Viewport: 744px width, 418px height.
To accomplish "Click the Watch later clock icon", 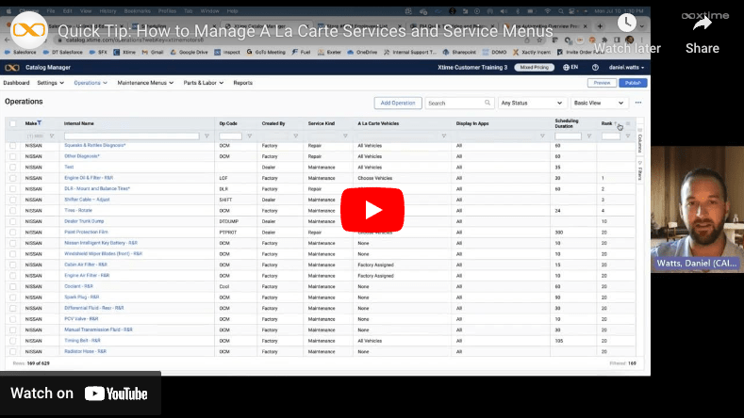I will 627,24.
